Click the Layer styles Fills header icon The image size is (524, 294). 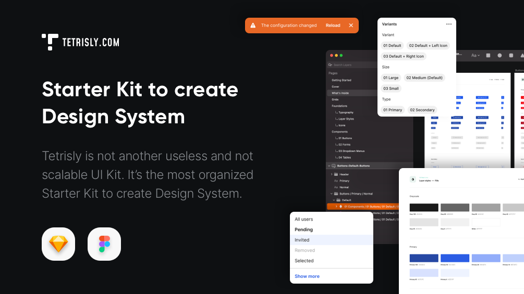point(413,180)
